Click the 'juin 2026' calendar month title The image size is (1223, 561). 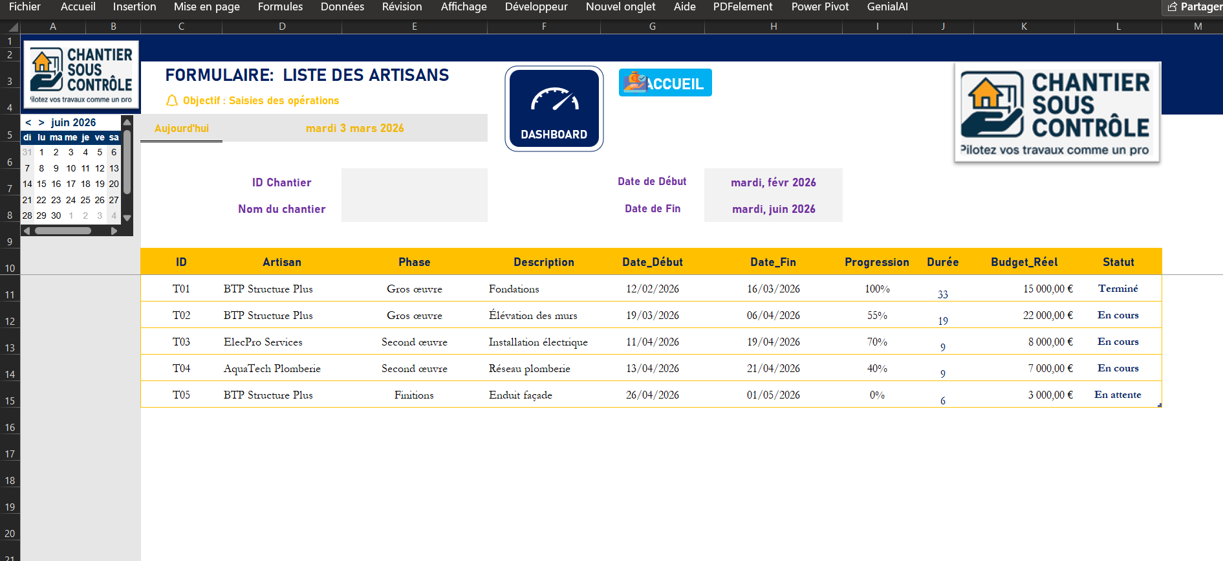click(x=74, y=122)
